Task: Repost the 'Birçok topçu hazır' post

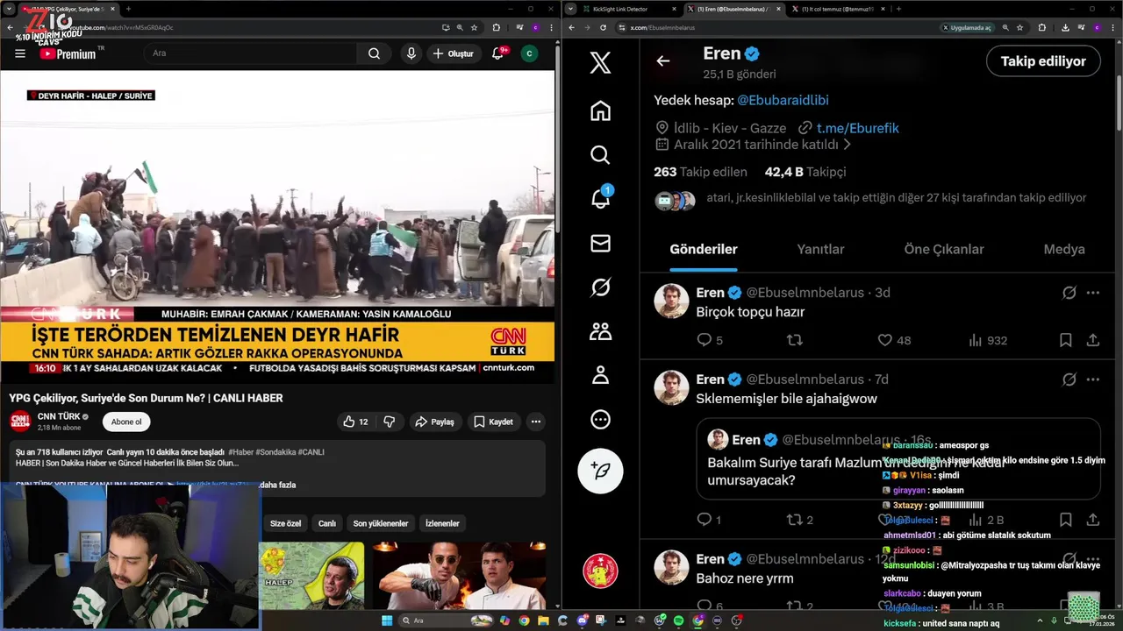Action: (794, 340)
